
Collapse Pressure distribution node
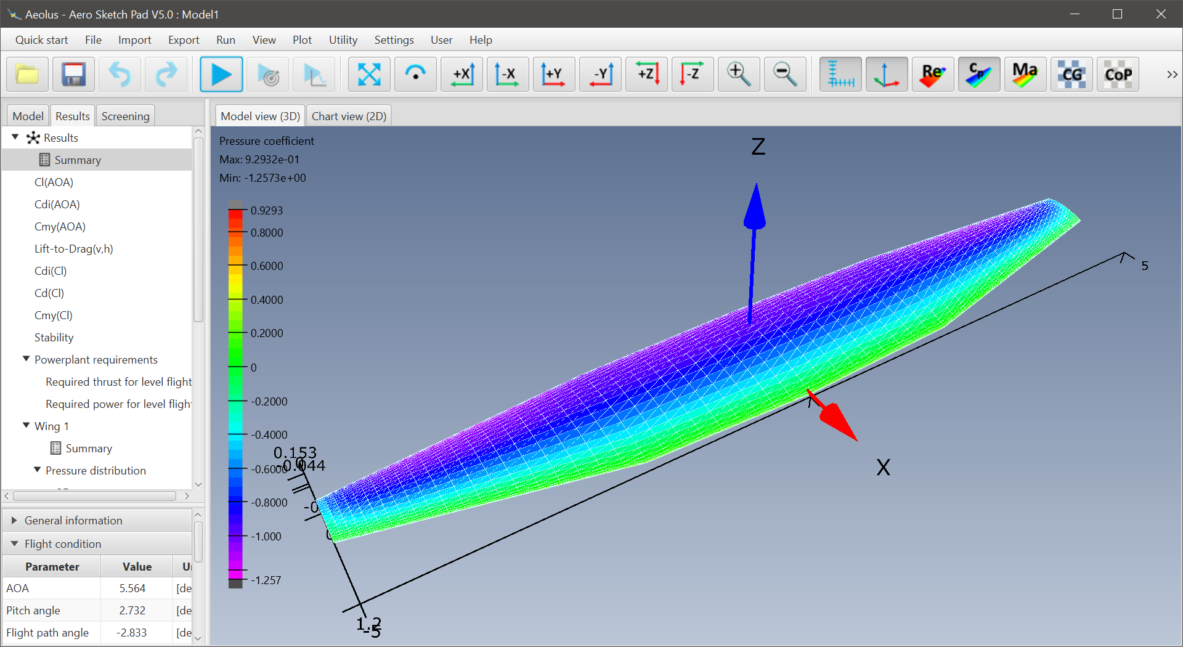37,470
